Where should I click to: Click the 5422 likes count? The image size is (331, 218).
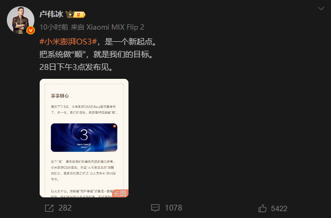click(279, 208)
